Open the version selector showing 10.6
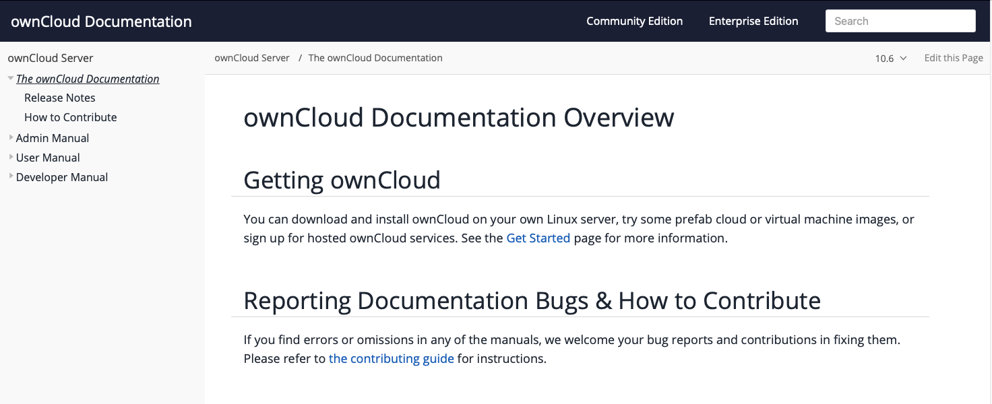The image size is (992, 404). click(x=890, y=58)
